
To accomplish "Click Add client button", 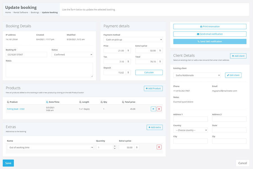I will pos(238,56).
